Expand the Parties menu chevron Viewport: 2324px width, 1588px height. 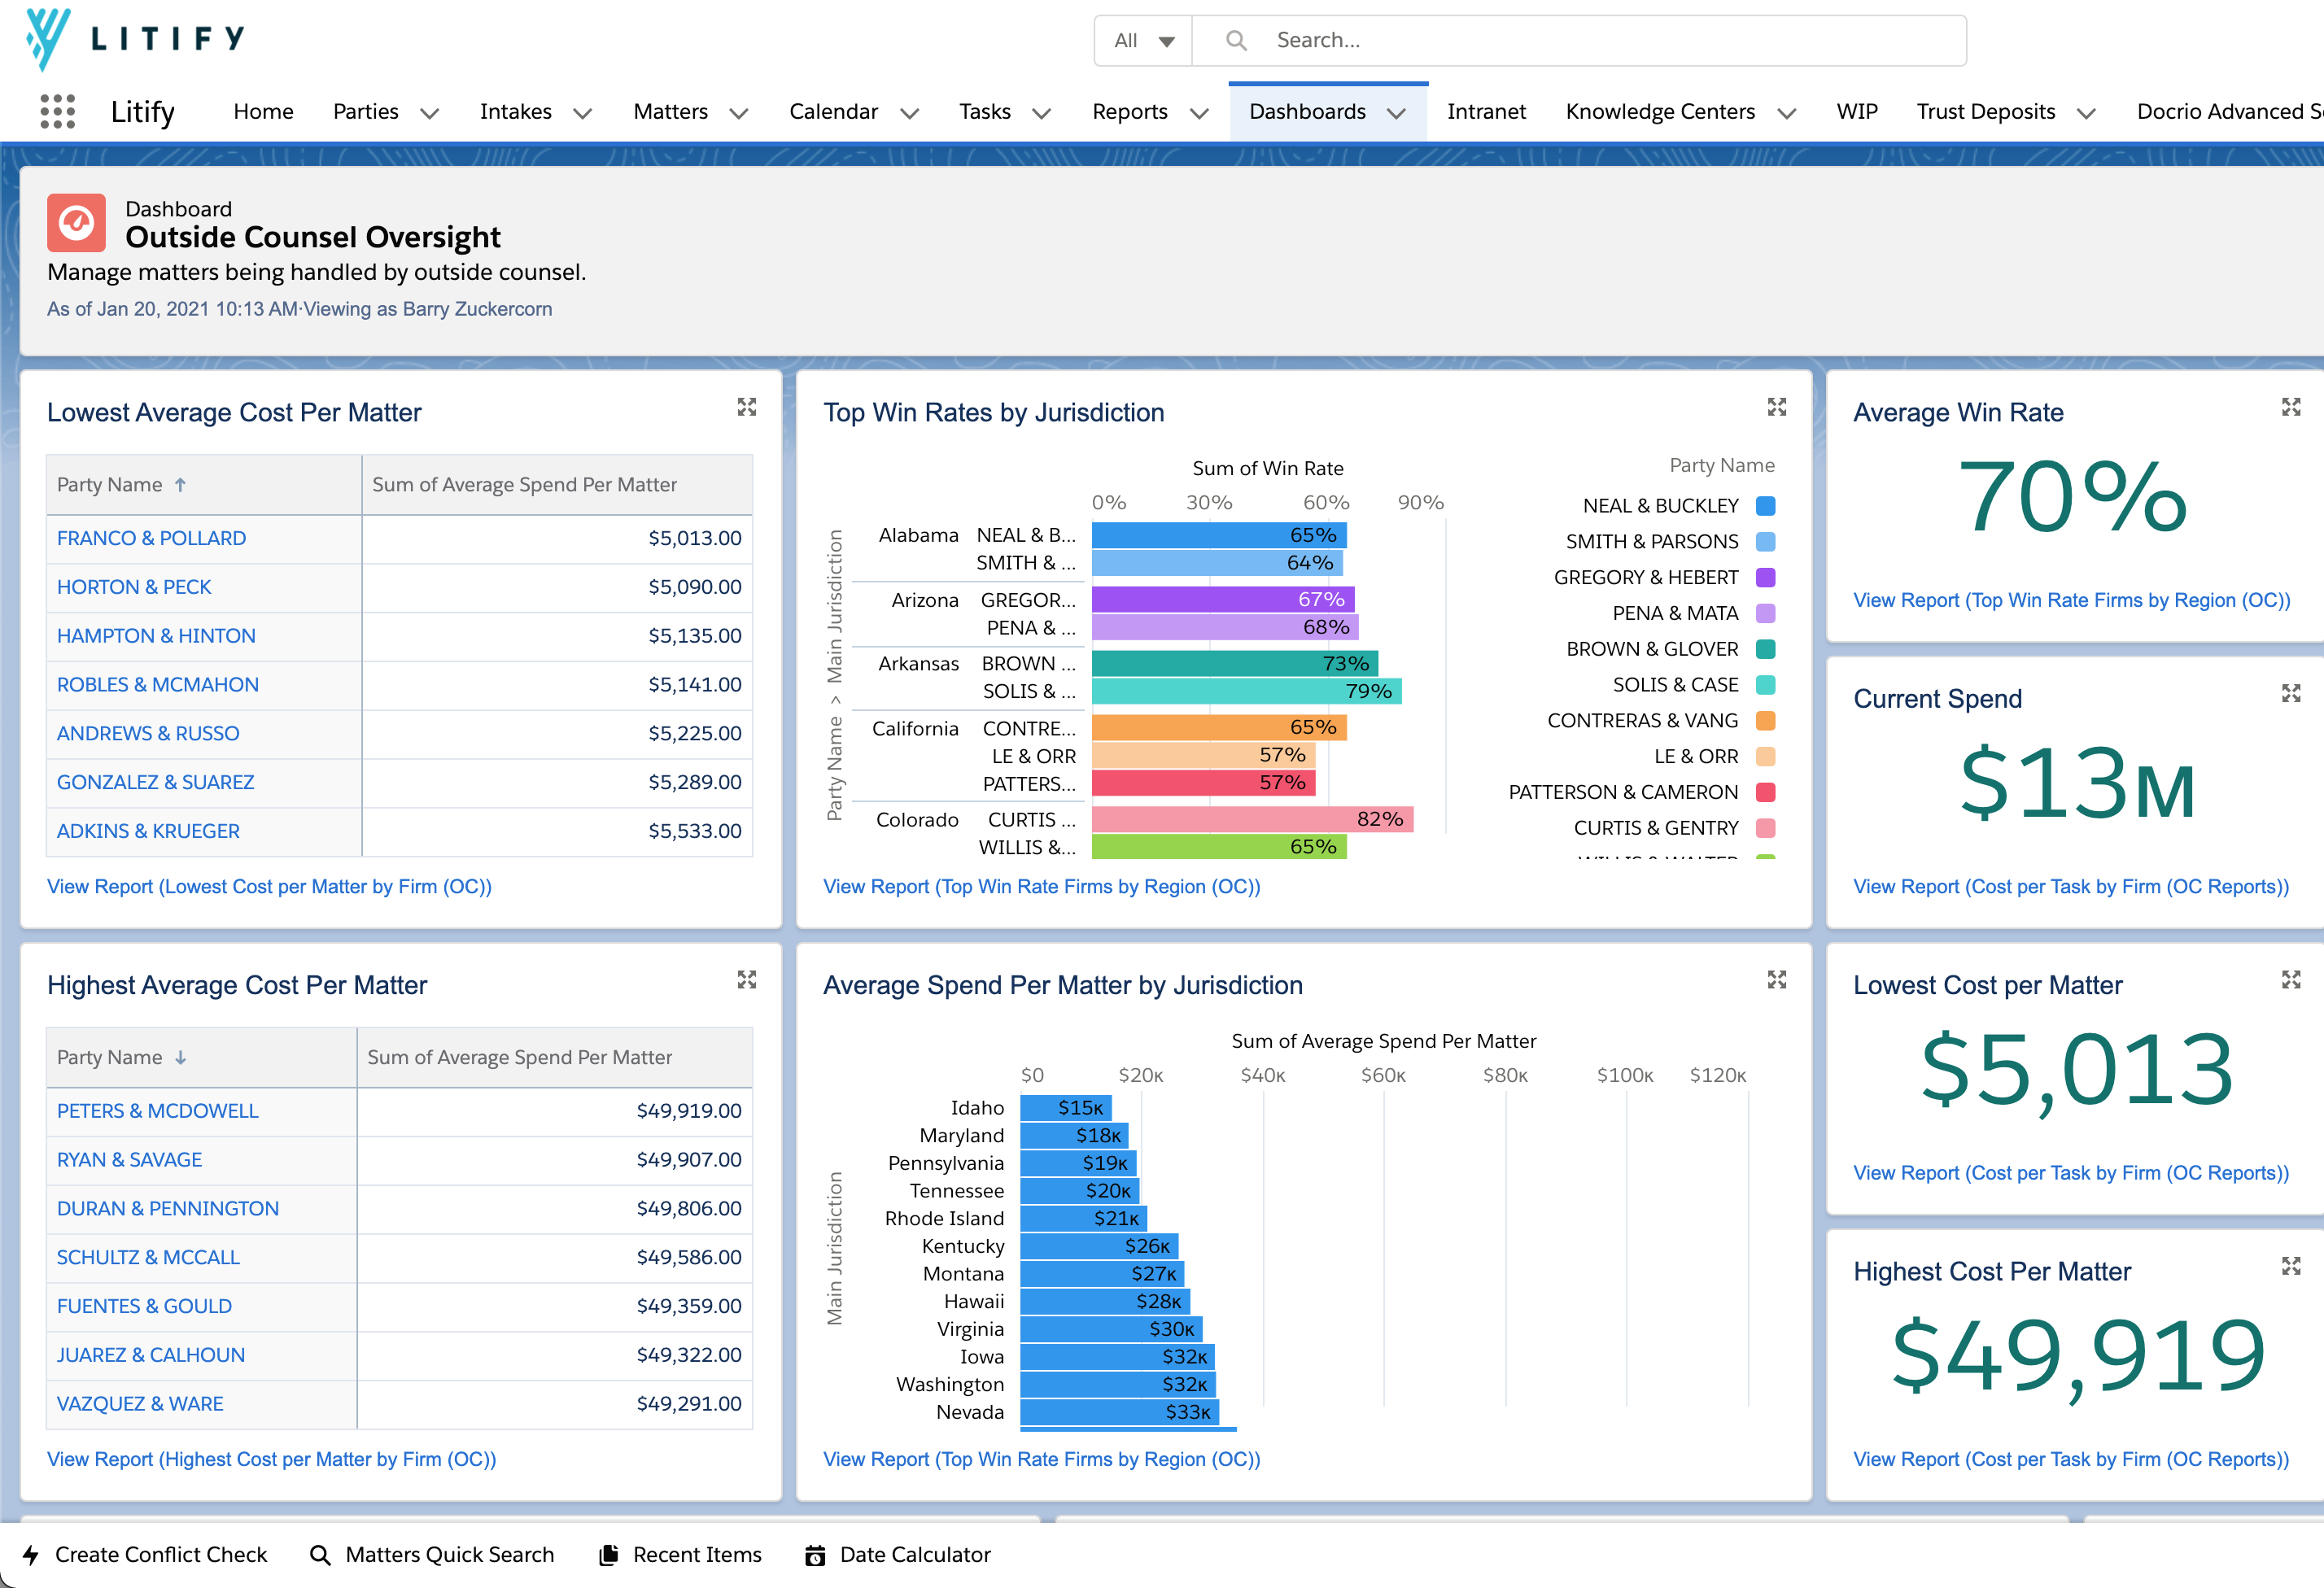430,113
